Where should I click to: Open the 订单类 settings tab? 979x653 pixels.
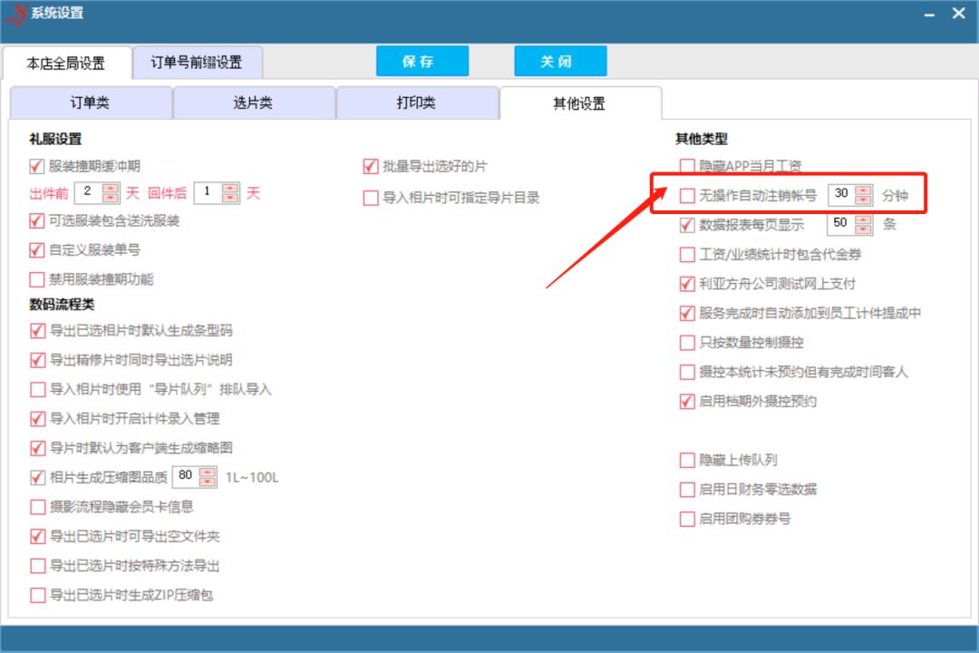(x=91, y=102)
